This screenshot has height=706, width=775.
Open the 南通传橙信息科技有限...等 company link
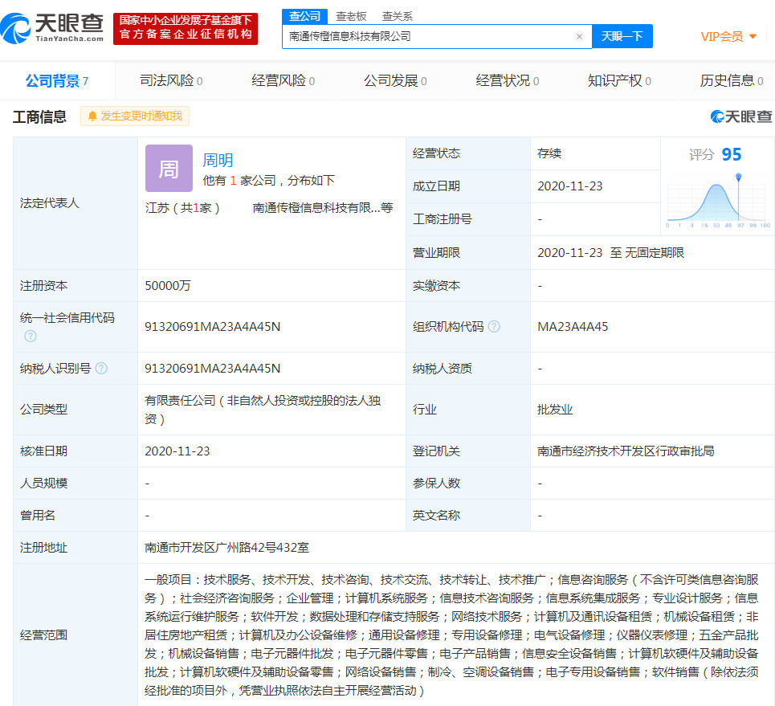[x=323, y=208]
